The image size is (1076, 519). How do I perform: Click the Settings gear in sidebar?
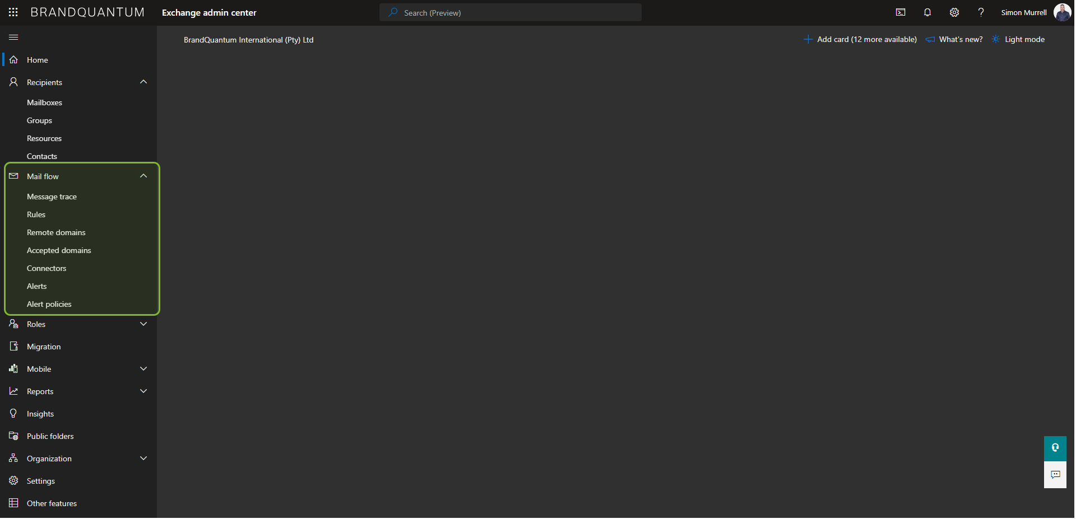[x=13, y=481]
